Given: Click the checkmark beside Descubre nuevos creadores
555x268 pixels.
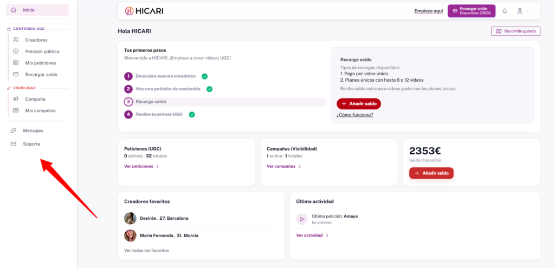Looking at the screenshot, I should point(204,76).
